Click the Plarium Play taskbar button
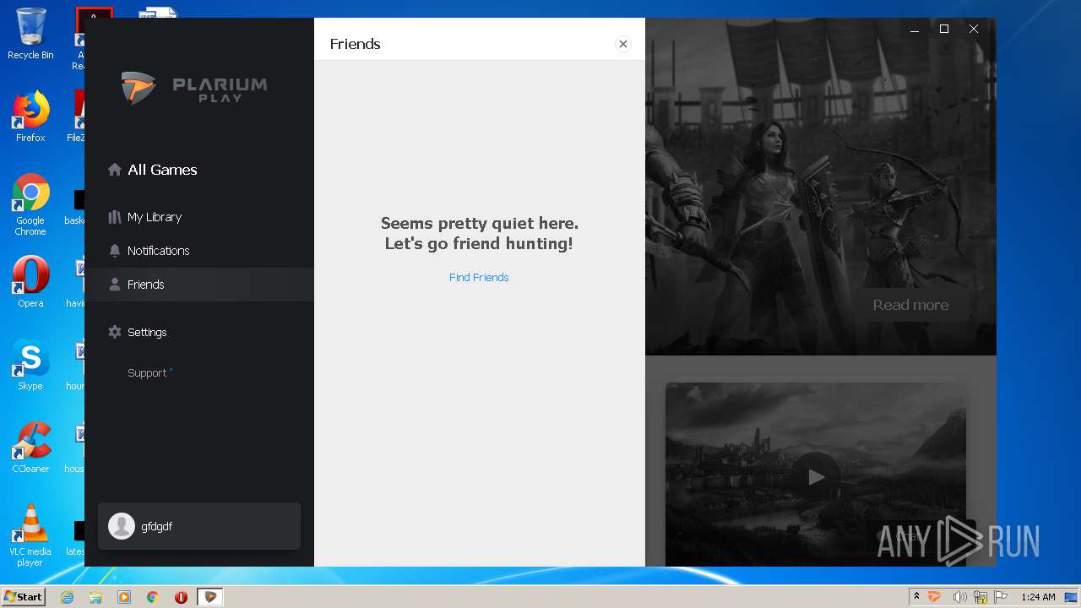The height and width of the screenshot is (608, 1081). (210, 597)
